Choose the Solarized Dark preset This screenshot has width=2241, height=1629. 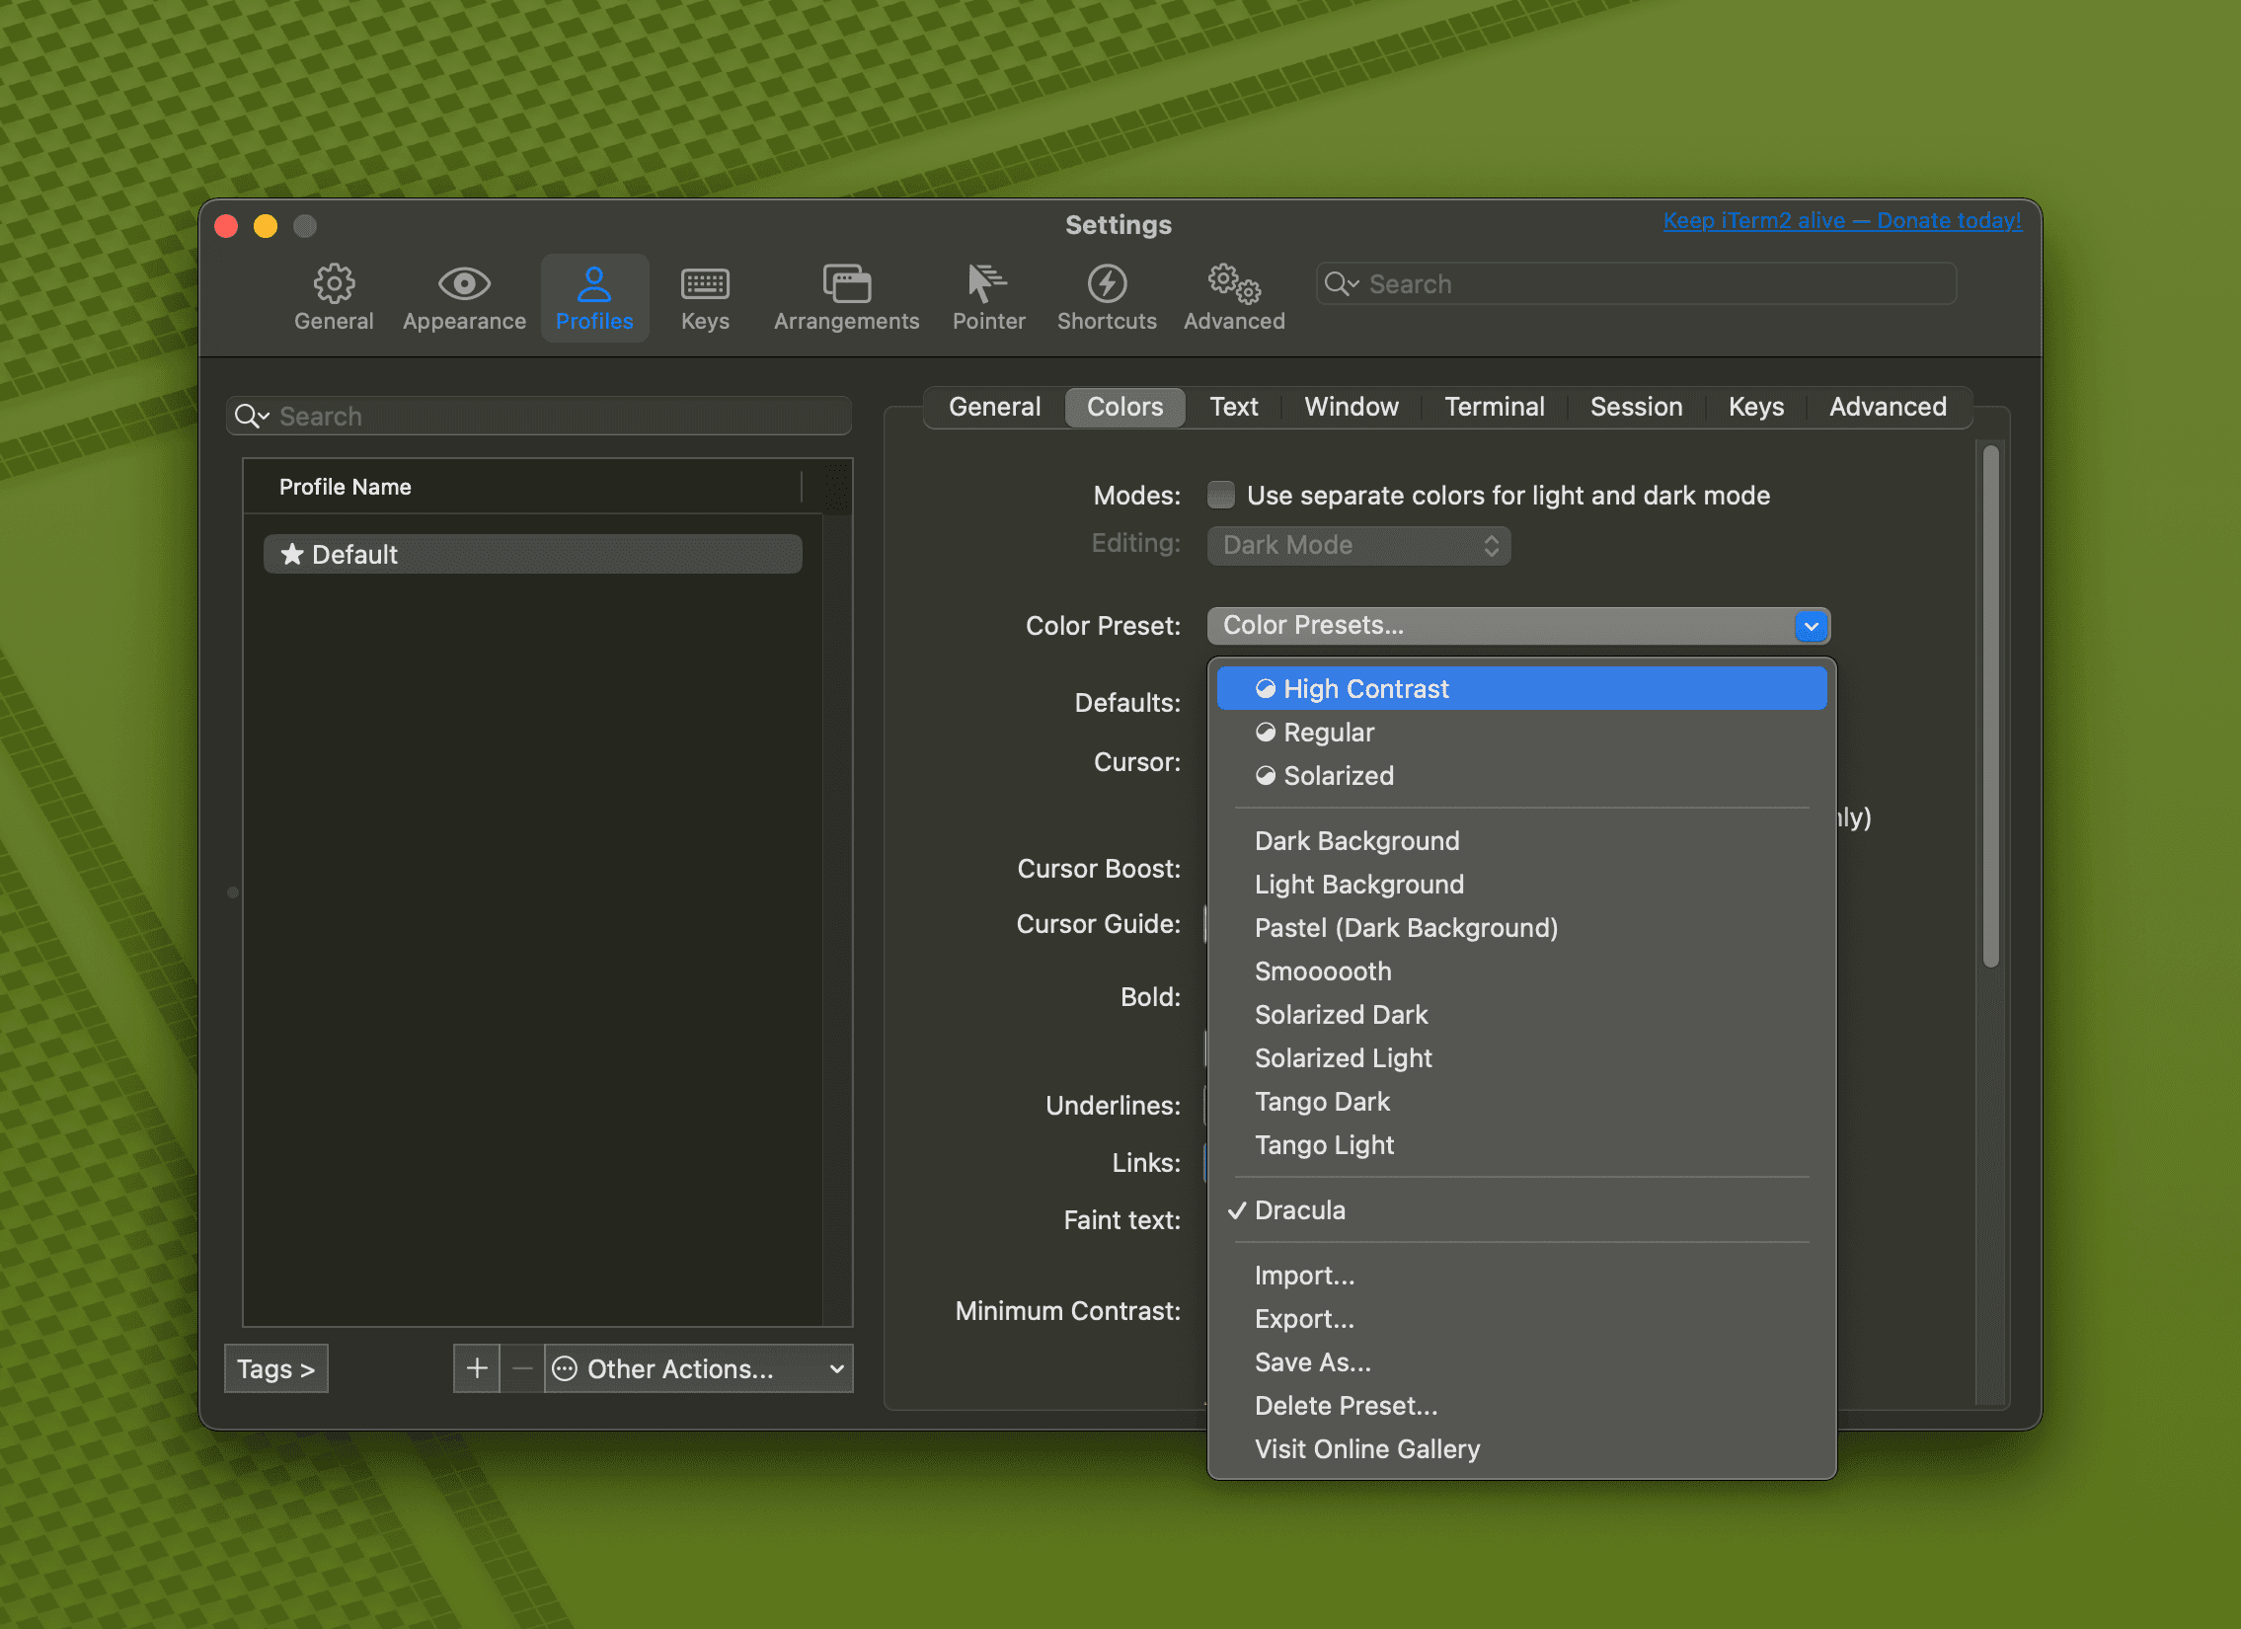tap(1341, 1015)
